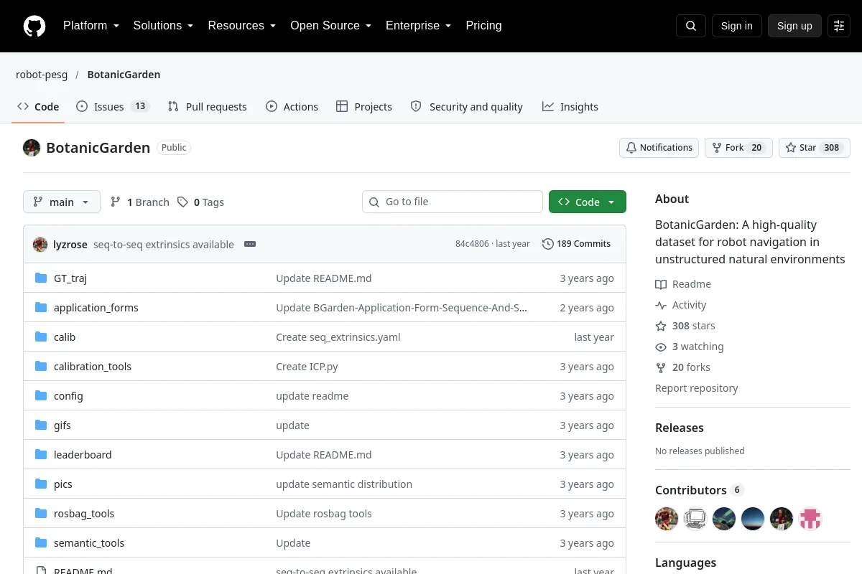Click the Notifications button

[x=659, y=148]
